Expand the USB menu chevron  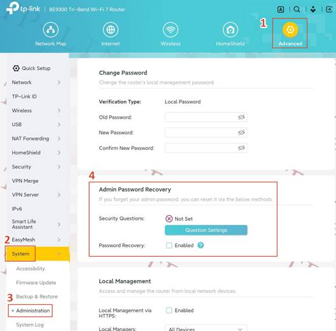59,125
